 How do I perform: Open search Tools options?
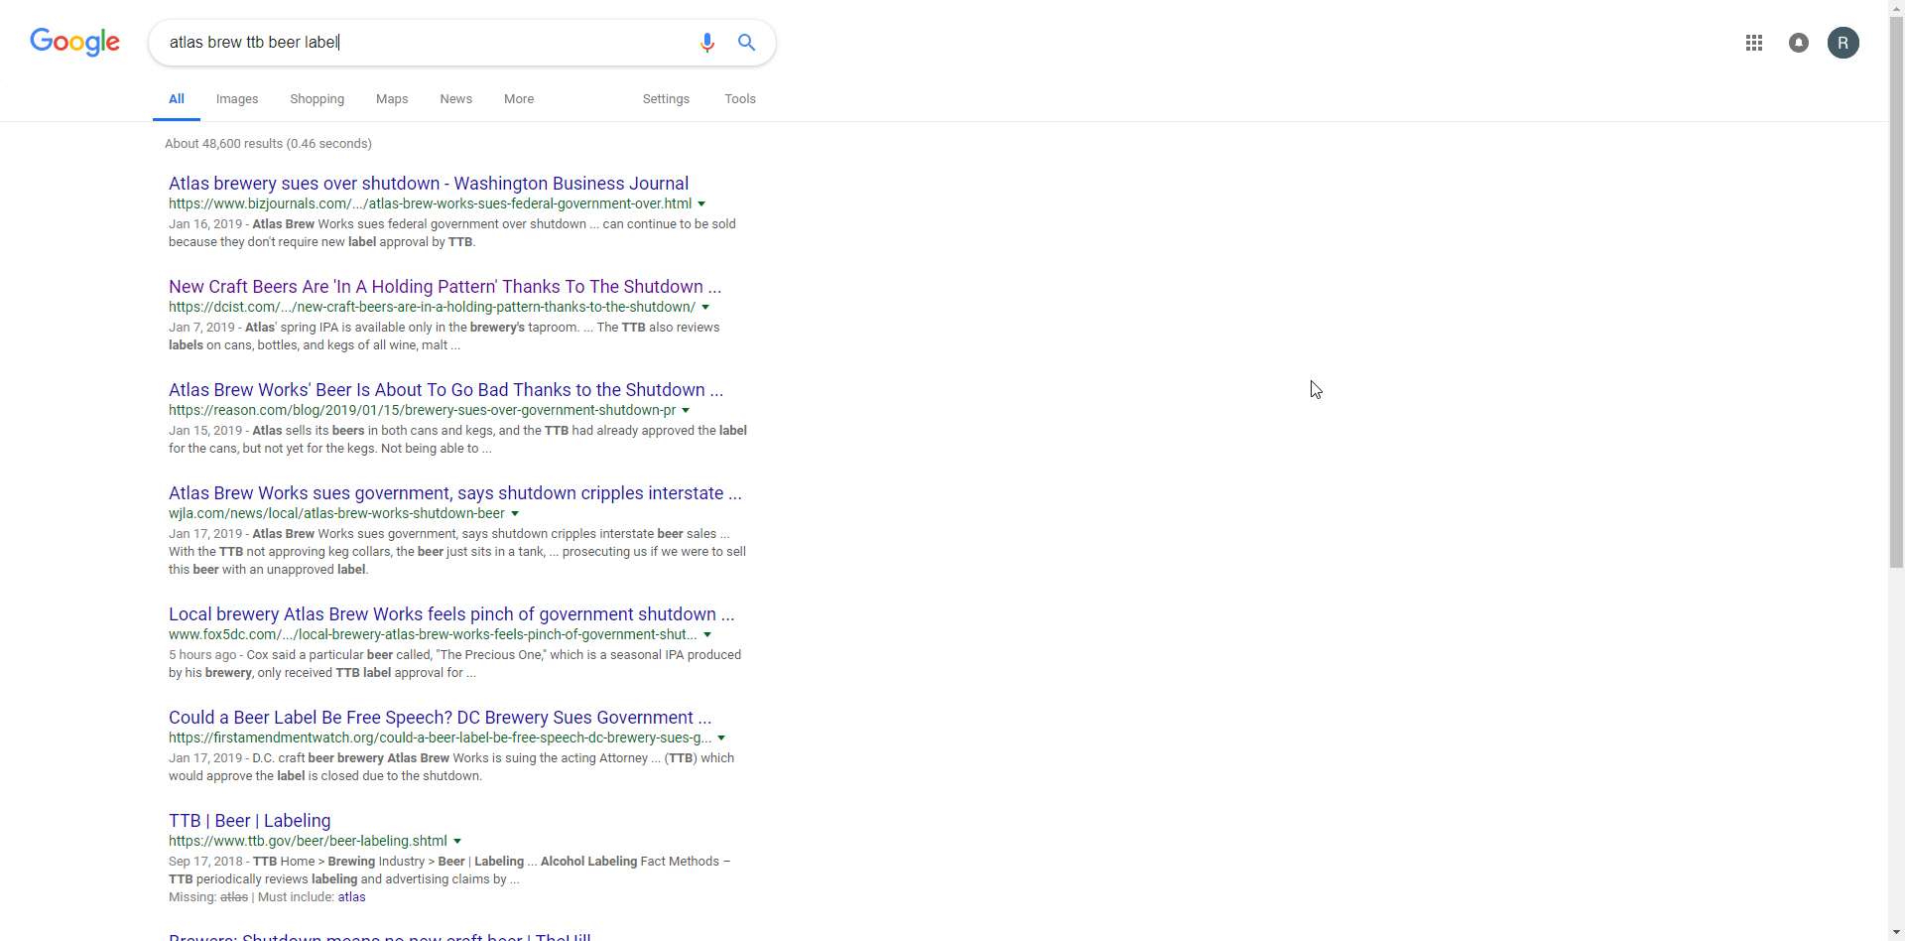click(x=740, y=99)
